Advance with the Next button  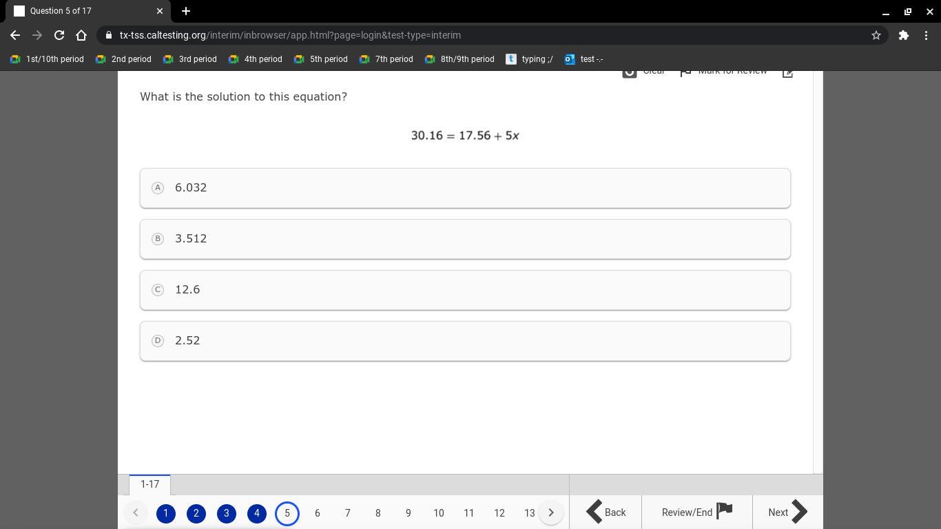(x=787, y=512)
